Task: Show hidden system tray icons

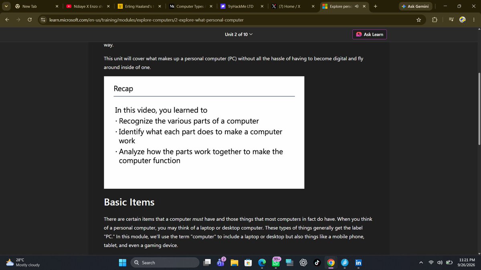Action: tap(422, 262)
